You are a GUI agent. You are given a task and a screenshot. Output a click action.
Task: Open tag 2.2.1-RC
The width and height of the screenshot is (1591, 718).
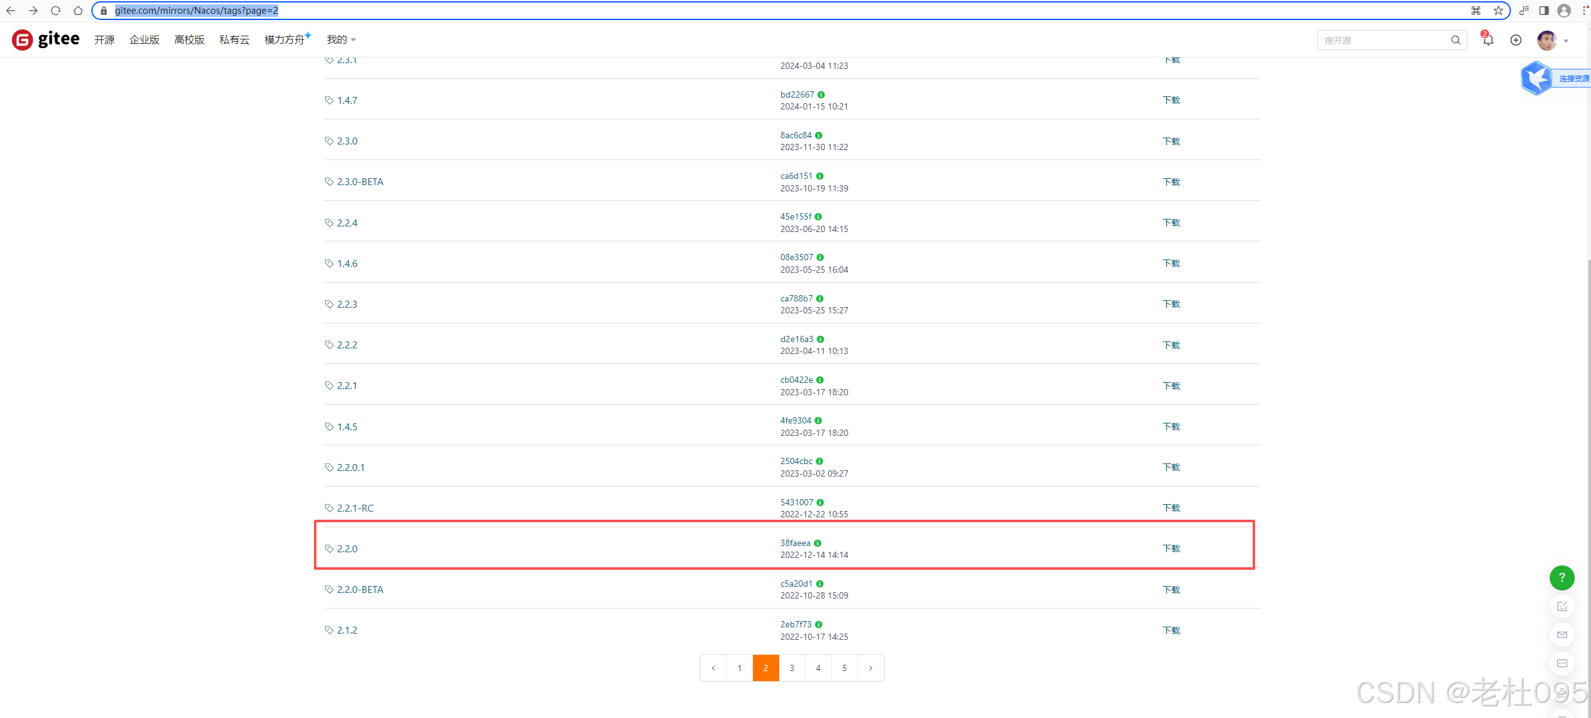(355, 508)
